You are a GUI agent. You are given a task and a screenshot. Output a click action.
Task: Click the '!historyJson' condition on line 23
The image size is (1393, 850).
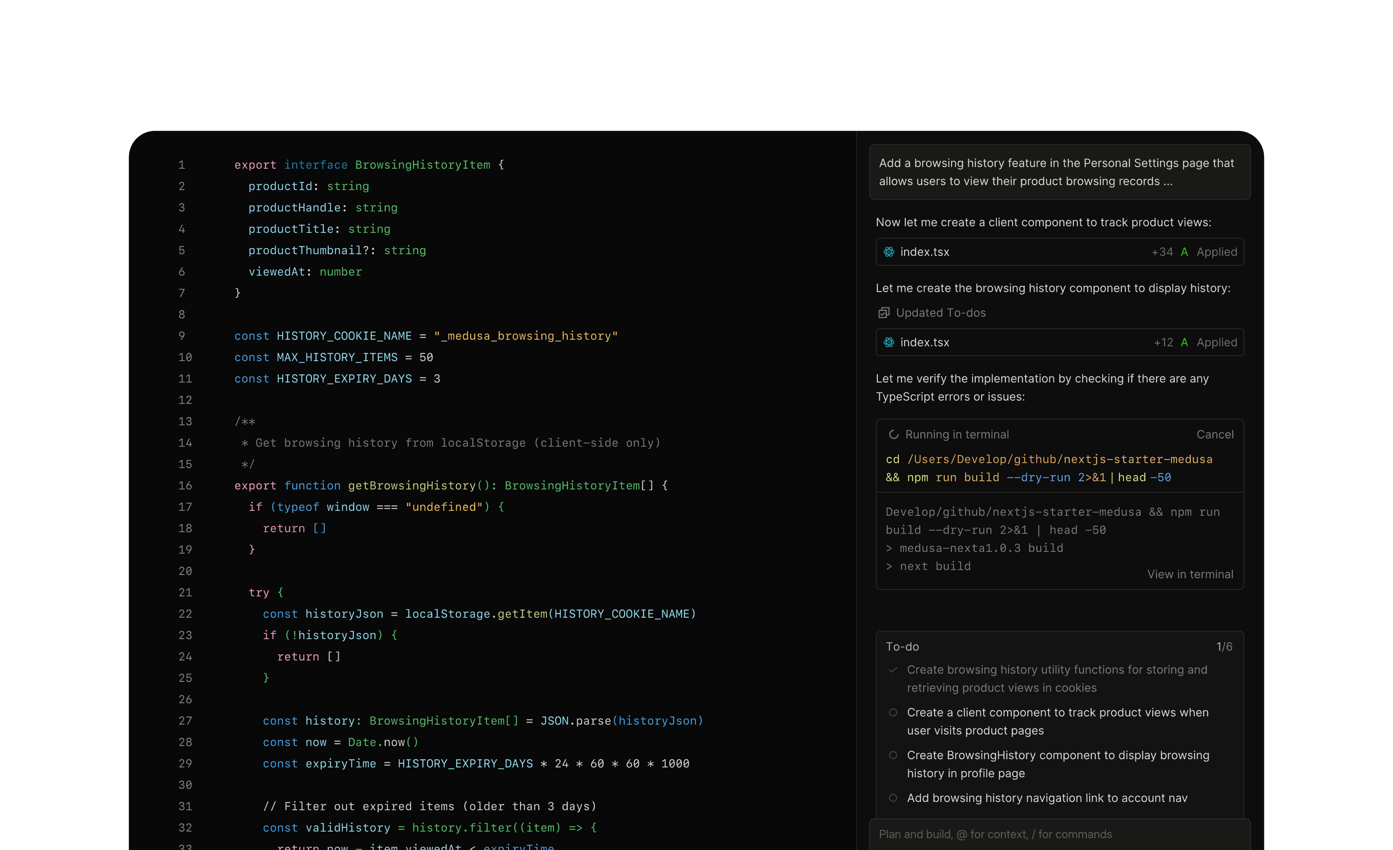334,636
